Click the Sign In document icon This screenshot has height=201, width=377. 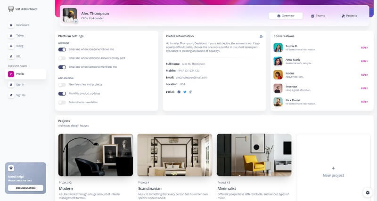(x=11, y=85)
